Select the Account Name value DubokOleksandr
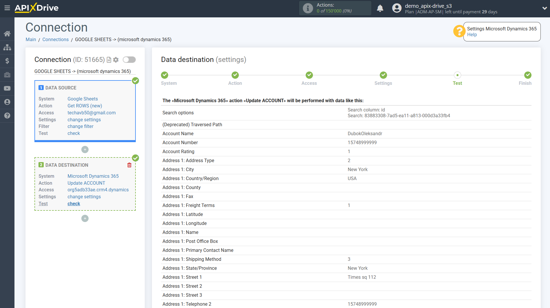 click(365, 133)
